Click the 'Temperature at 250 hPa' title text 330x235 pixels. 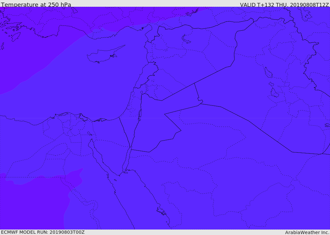[36, 5]
